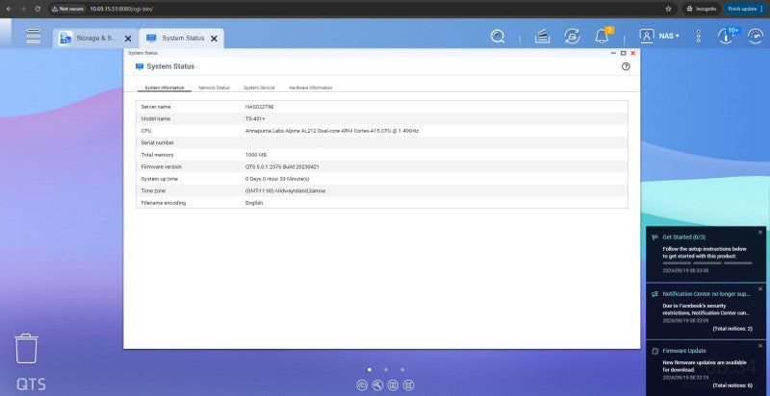Click the GMT-11:00 time zone value
The height and width of the screenshot is (396, 770).
[x=285, y=191]
